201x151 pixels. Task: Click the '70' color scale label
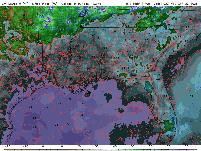[x=169, y=146]
